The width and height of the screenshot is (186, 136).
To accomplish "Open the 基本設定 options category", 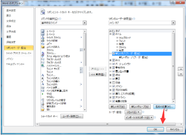I will (x=11, y=10).
